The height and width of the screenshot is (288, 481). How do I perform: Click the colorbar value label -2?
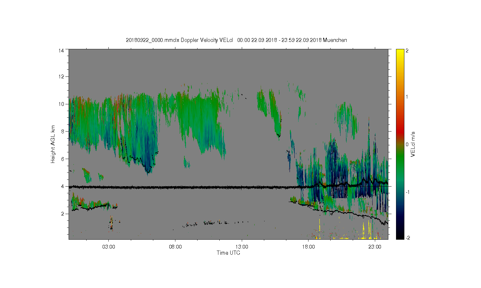407,238
